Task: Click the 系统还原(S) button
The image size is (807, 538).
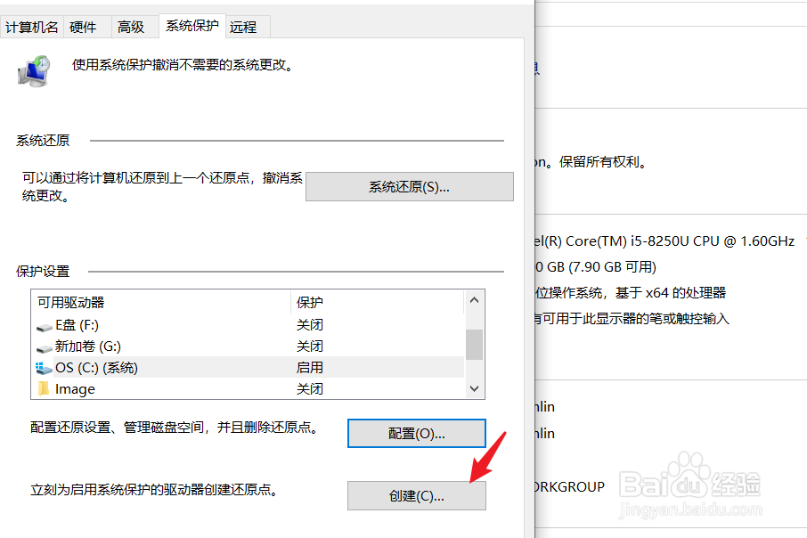Action: tap(409, 186)
